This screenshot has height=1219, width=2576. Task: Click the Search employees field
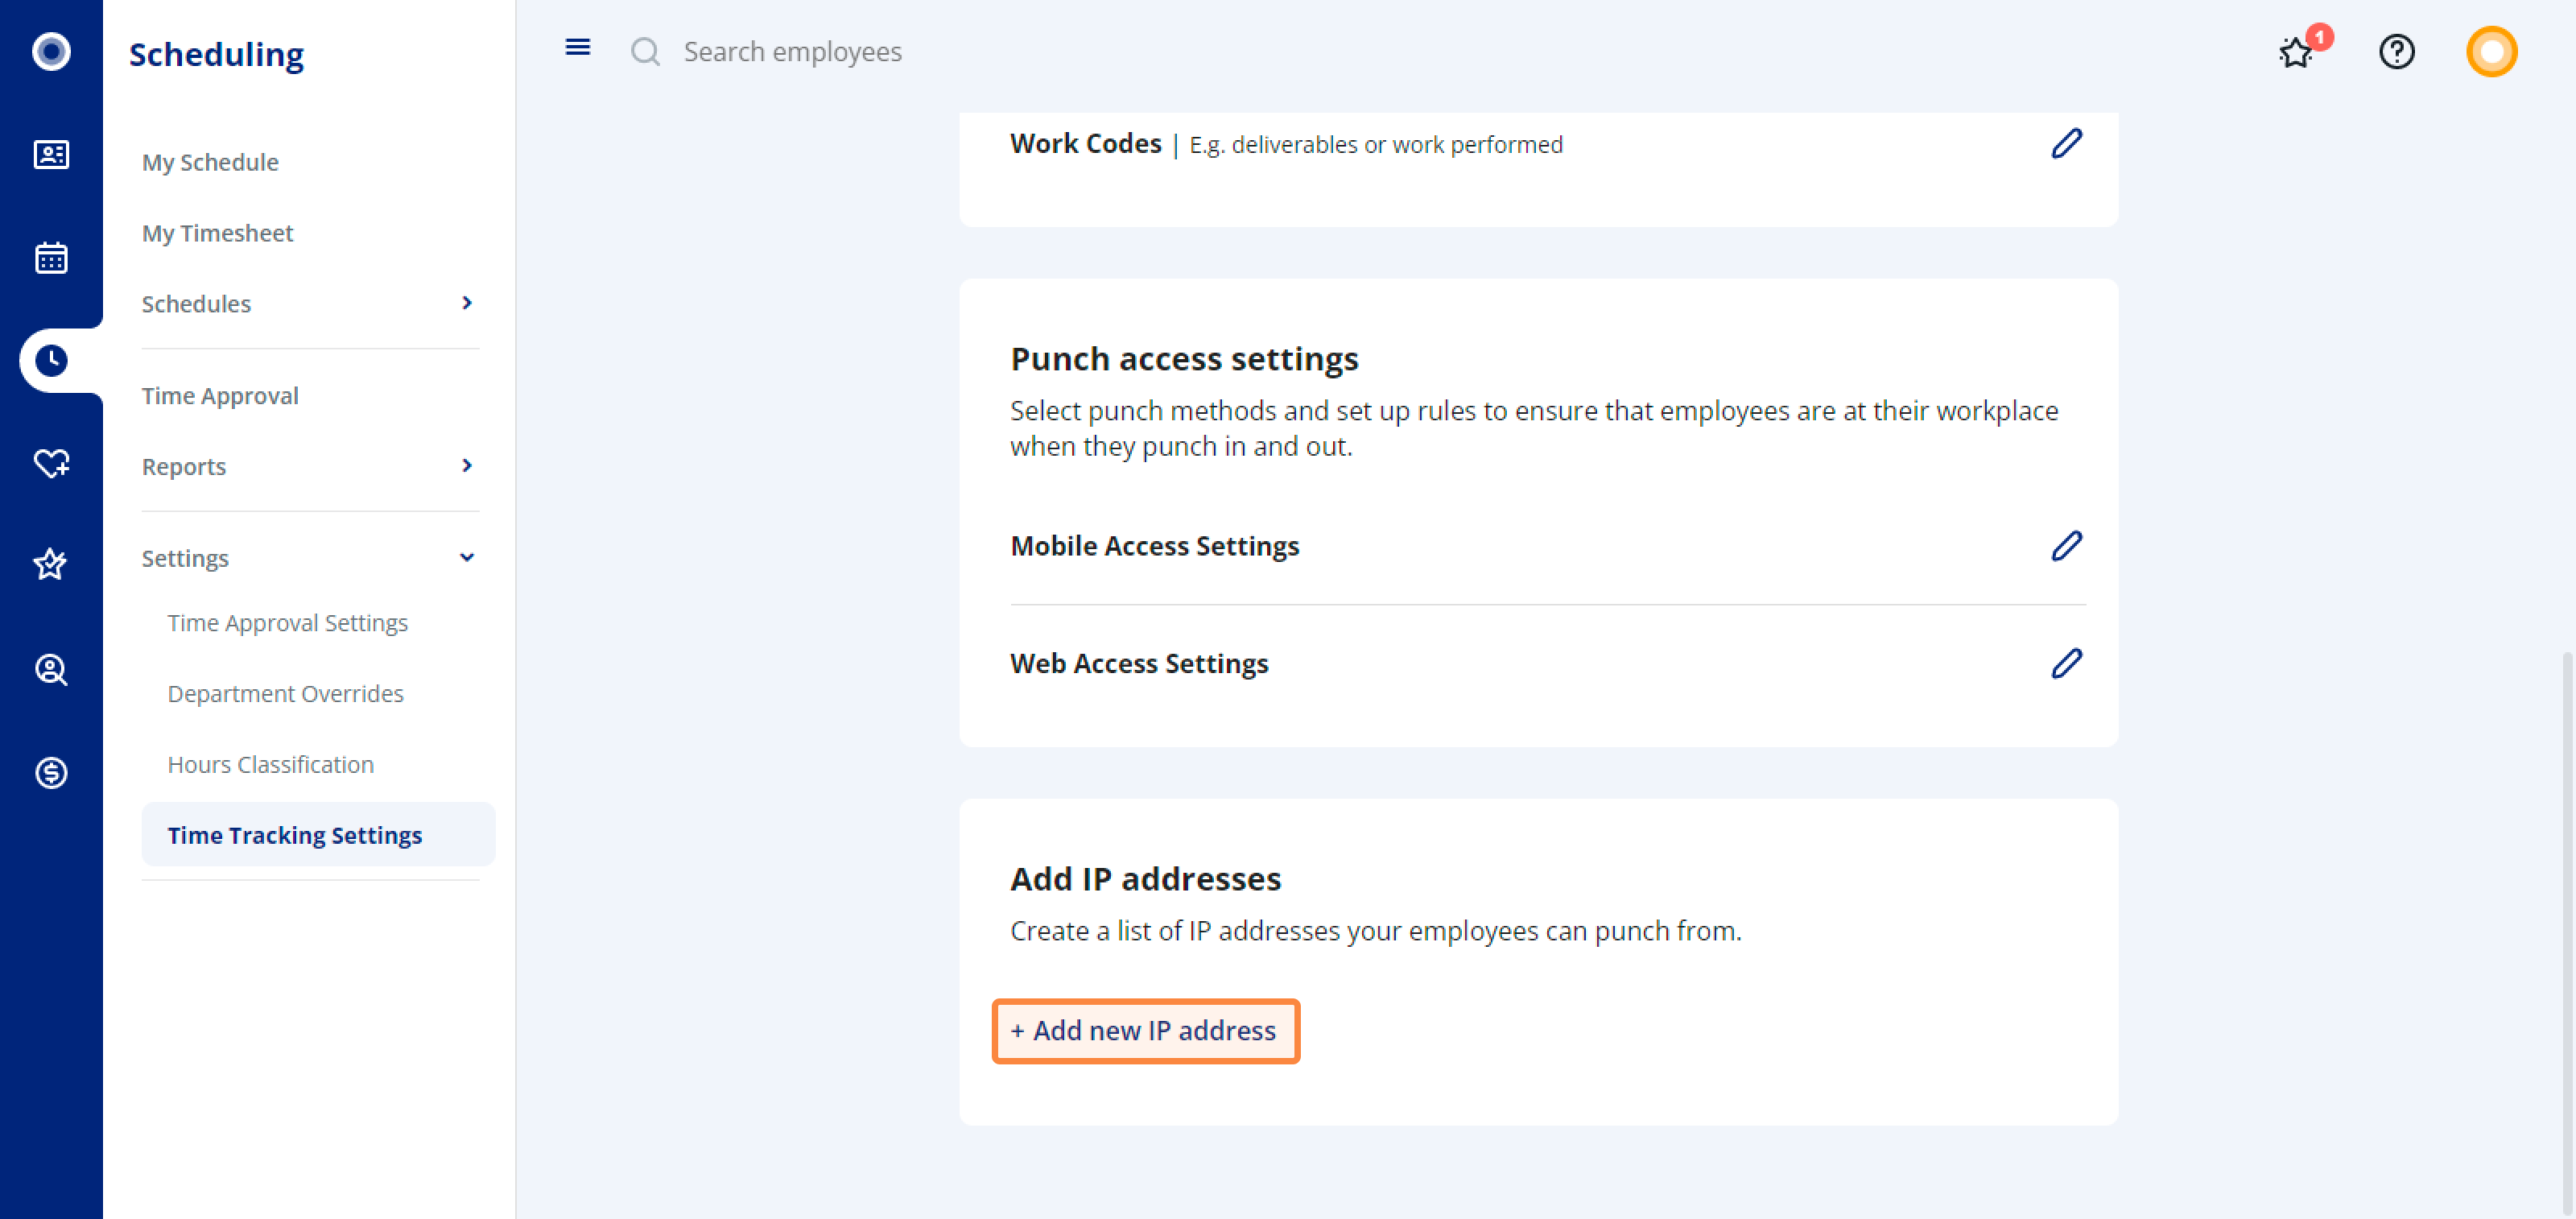click(793, 52)
